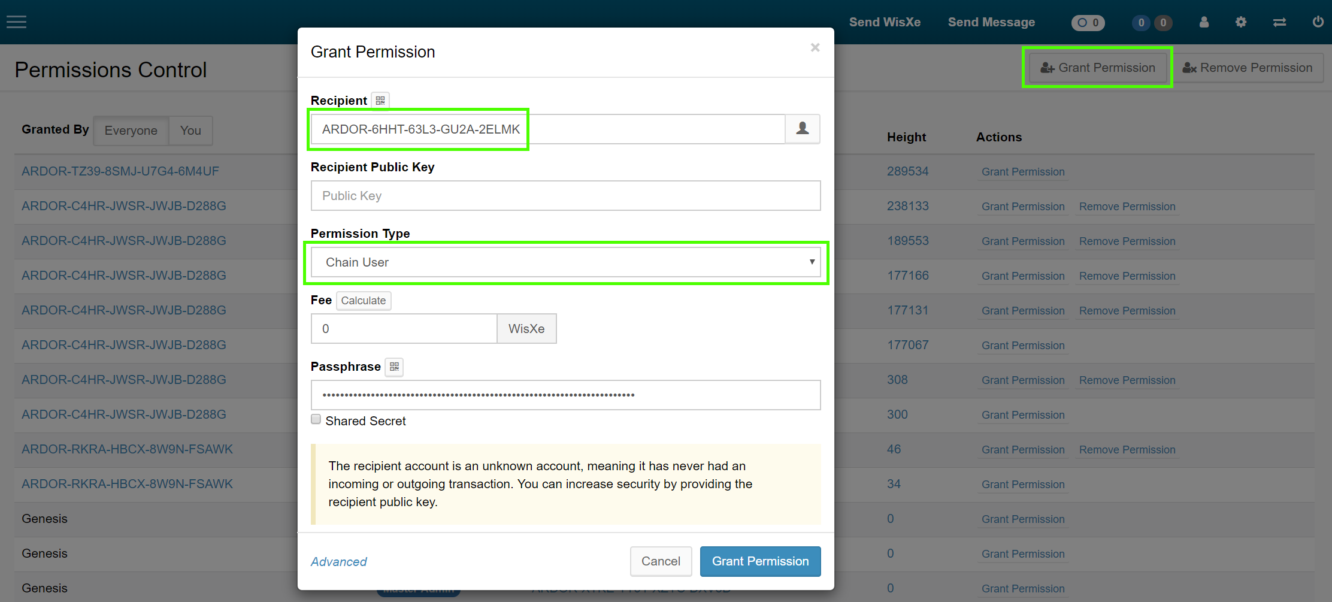
Task: Open the hamburger sidebar menu
Action: 17,22
